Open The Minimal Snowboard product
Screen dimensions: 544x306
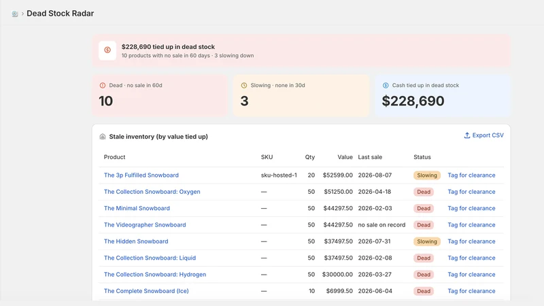tap(137, 208)
